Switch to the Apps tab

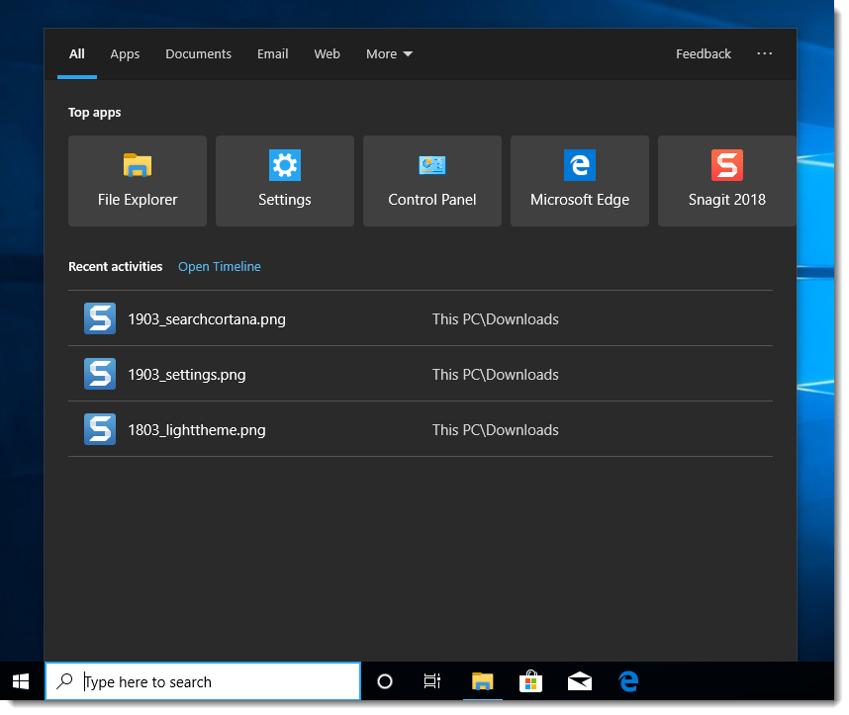coord(125,54)
